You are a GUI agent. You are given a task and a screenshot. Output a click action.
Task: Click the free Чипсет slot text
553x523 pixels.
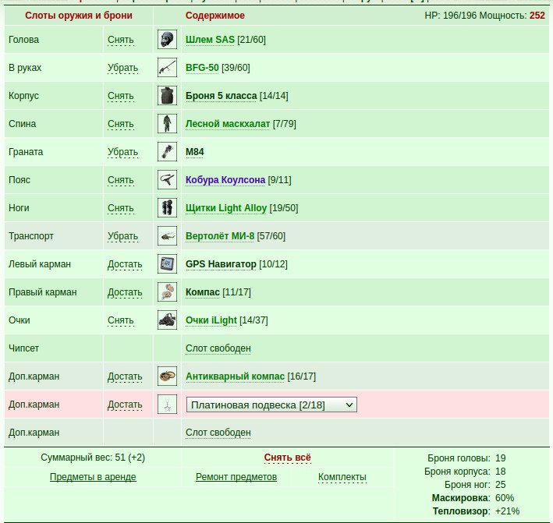(218, 348)
